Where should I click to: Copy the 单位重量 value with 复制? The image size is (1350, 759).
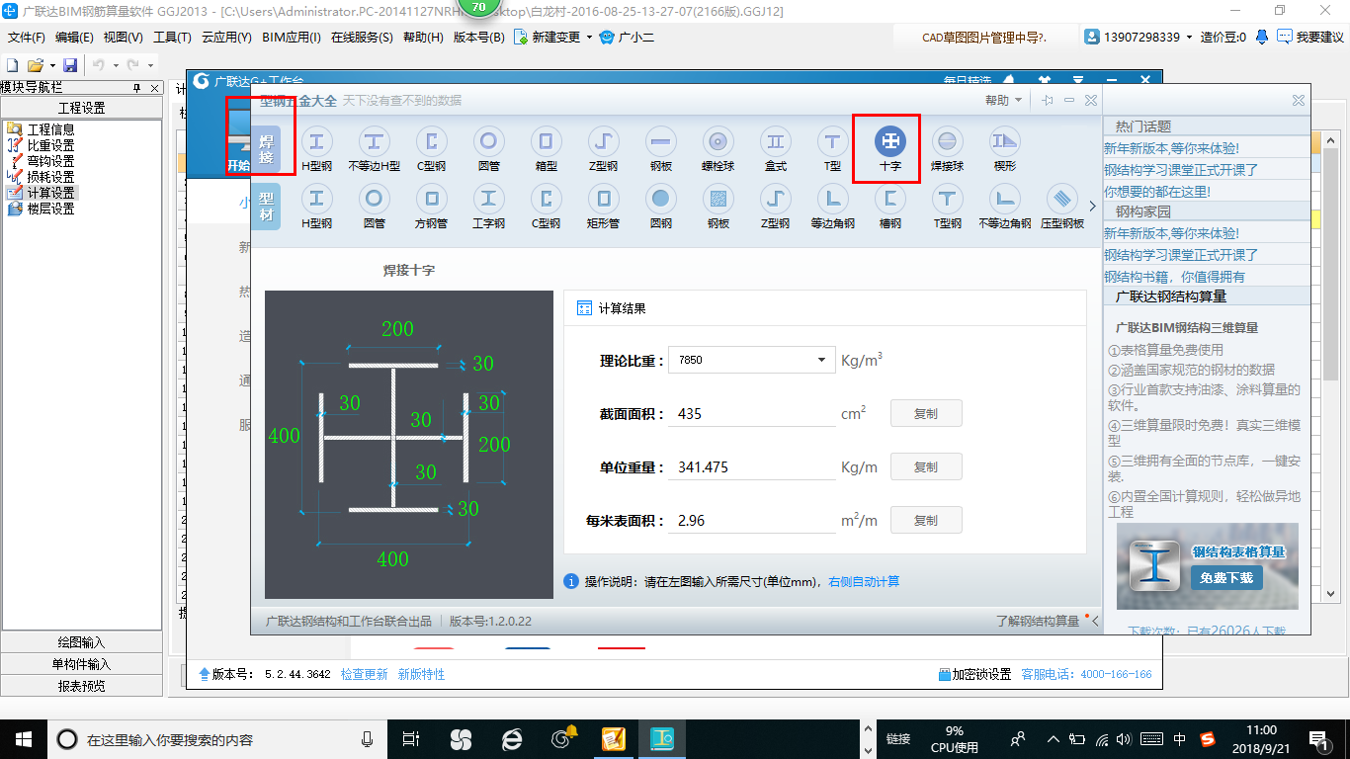click(926, 466)
